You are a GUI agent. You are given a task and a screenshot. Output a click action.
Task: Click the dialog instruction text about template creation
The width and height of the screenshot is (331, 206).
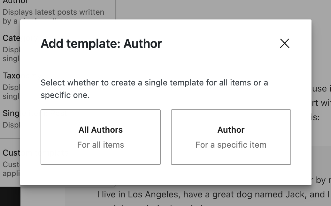154,88
